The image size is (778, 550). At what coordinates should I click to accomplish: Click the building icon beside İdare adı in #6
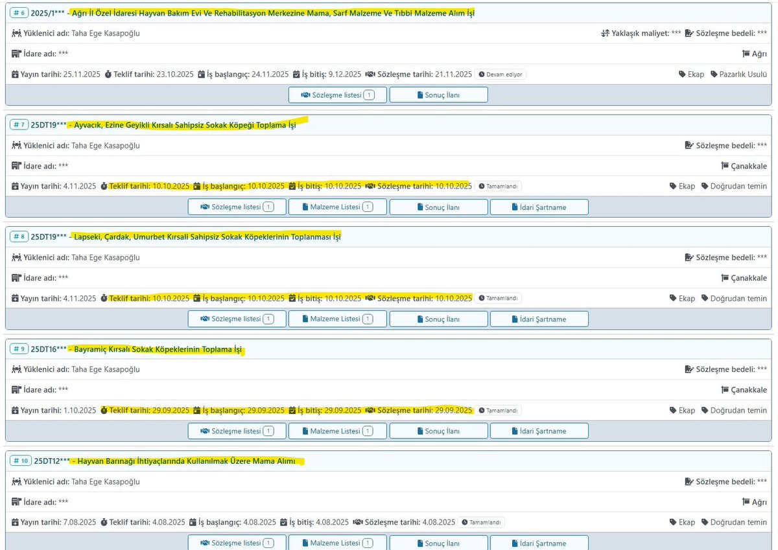click(x=16, y=54)
